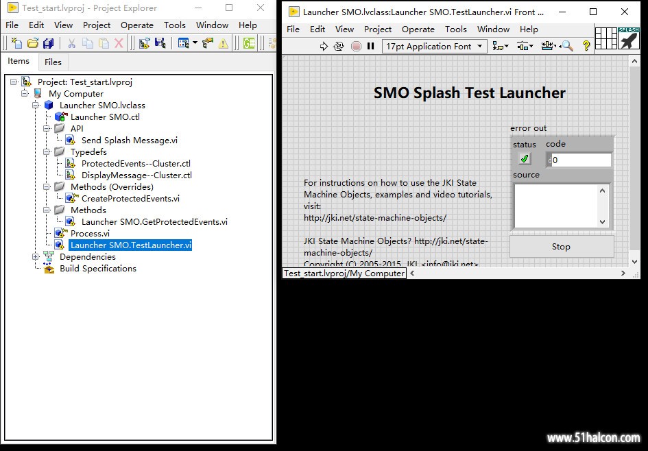Open Project menu in Project Explorer window

97,25
